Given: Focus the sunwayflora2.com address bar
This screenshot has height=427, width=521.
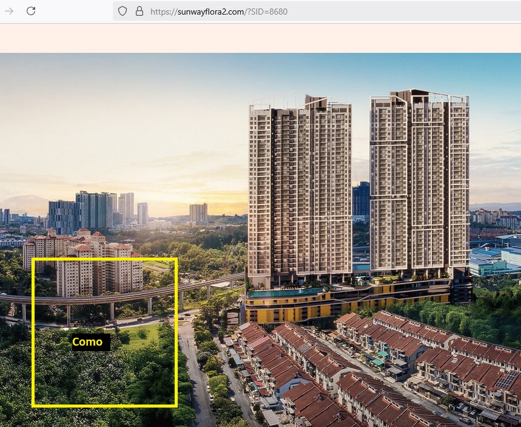Looking at the screenshot, I should pyautogui.click(x=303, y=11).
